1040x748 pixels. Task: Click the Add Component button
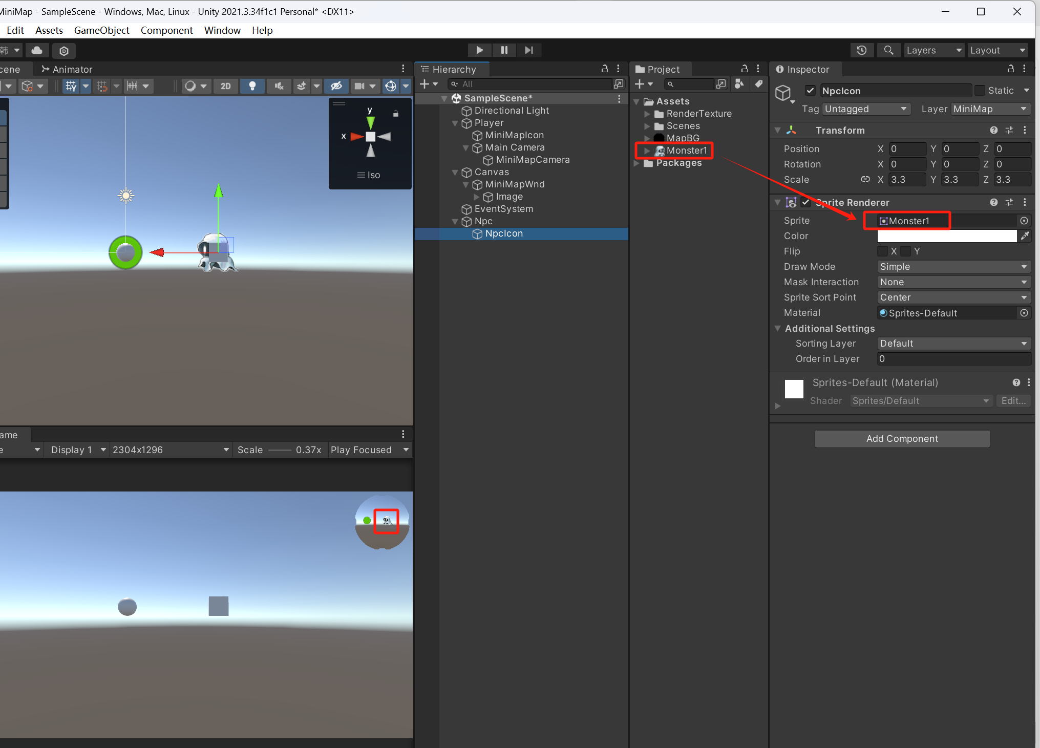[902, 439]
